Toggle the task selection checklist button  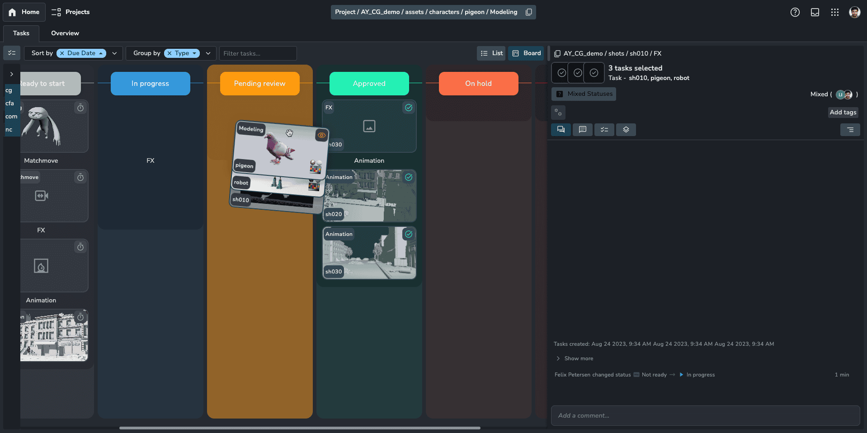pyautogui.click(x=12, y=53)
